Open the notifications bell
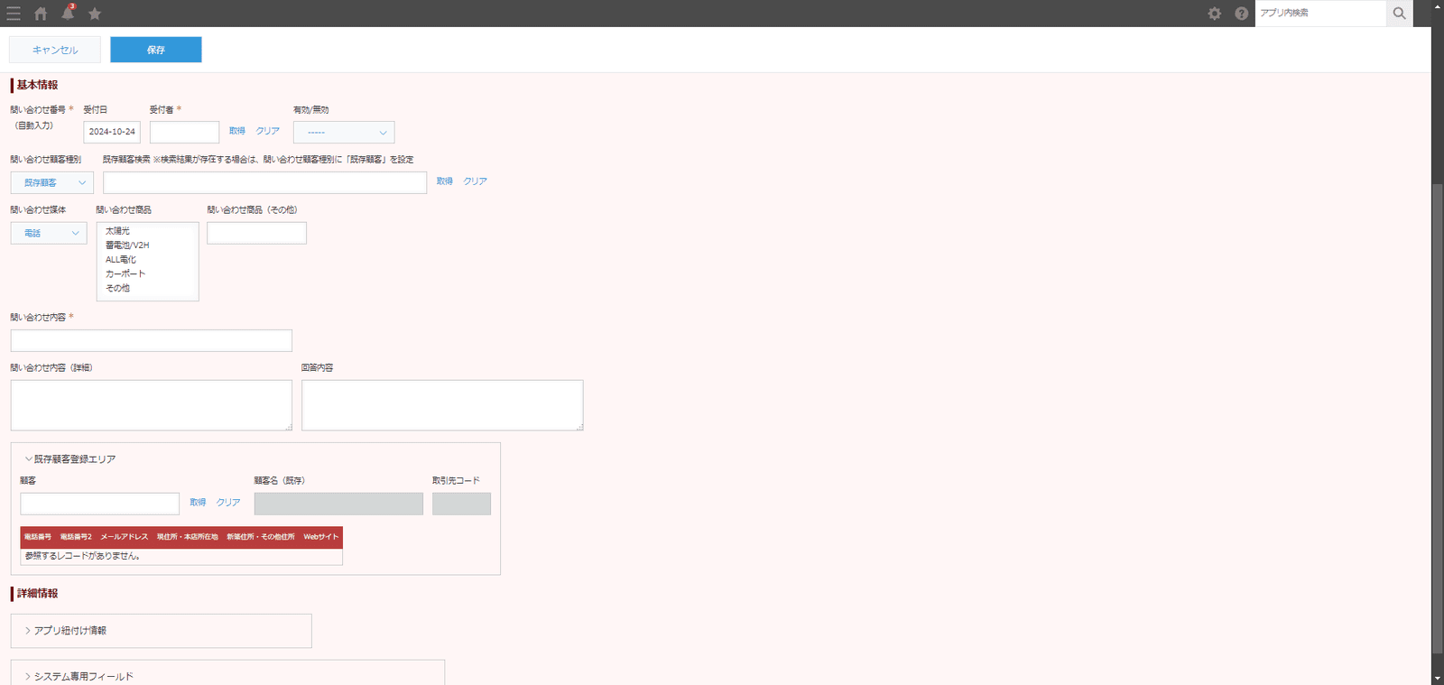Viewport: 1444px width, 685px height. [68, 13]
